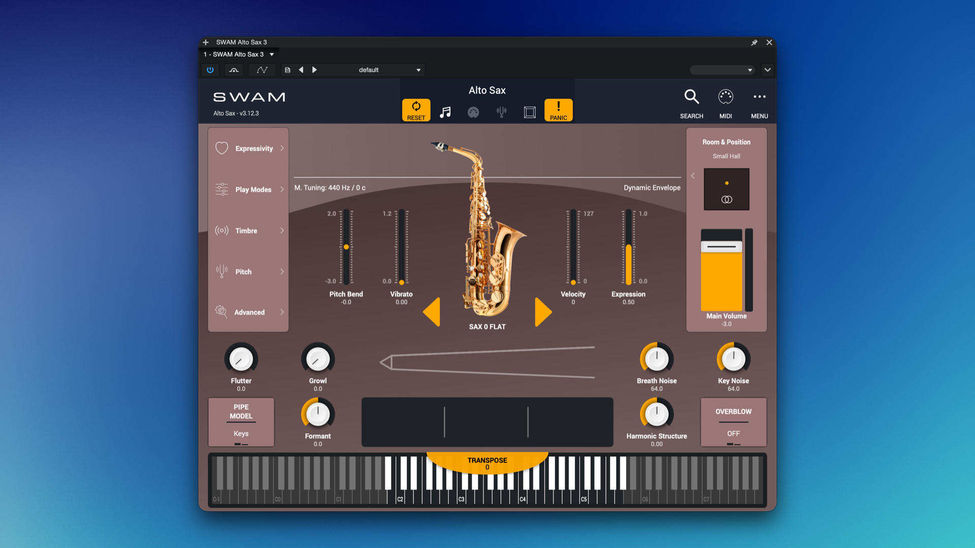Viewport: 975px width, 548px height.
Task: Open the Pitch section
Action: [248, 271]
